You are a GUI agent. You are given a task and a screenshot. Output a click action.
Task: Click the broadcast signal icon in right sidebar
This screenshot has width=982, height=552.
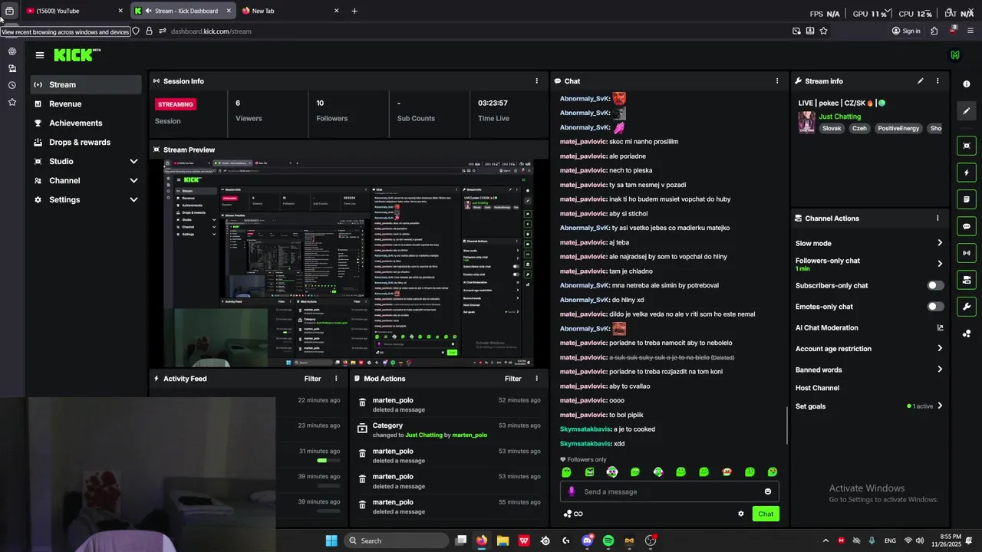point(966,253)
